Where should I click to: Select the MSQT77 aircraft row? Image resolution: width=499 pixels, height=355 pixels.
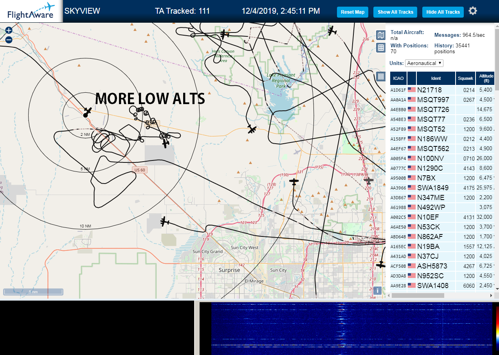(x=442, y=119)
